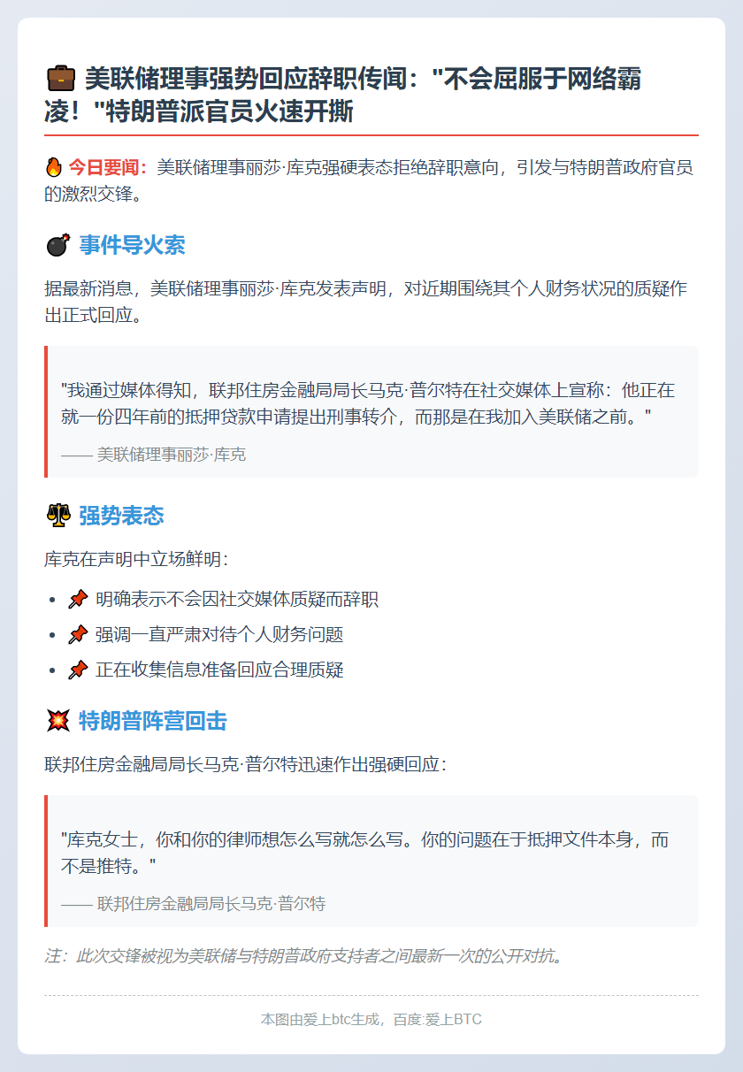Click the pushpin before 强调一直严肃对待个人财务问题
The height and width of the screenshot is (1072, 743).
click(x=78, y=635)
